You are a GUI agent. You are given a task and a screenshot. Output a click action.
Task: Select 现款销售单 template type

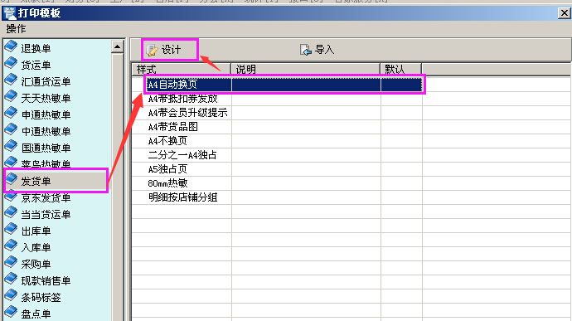pos(46,281)
